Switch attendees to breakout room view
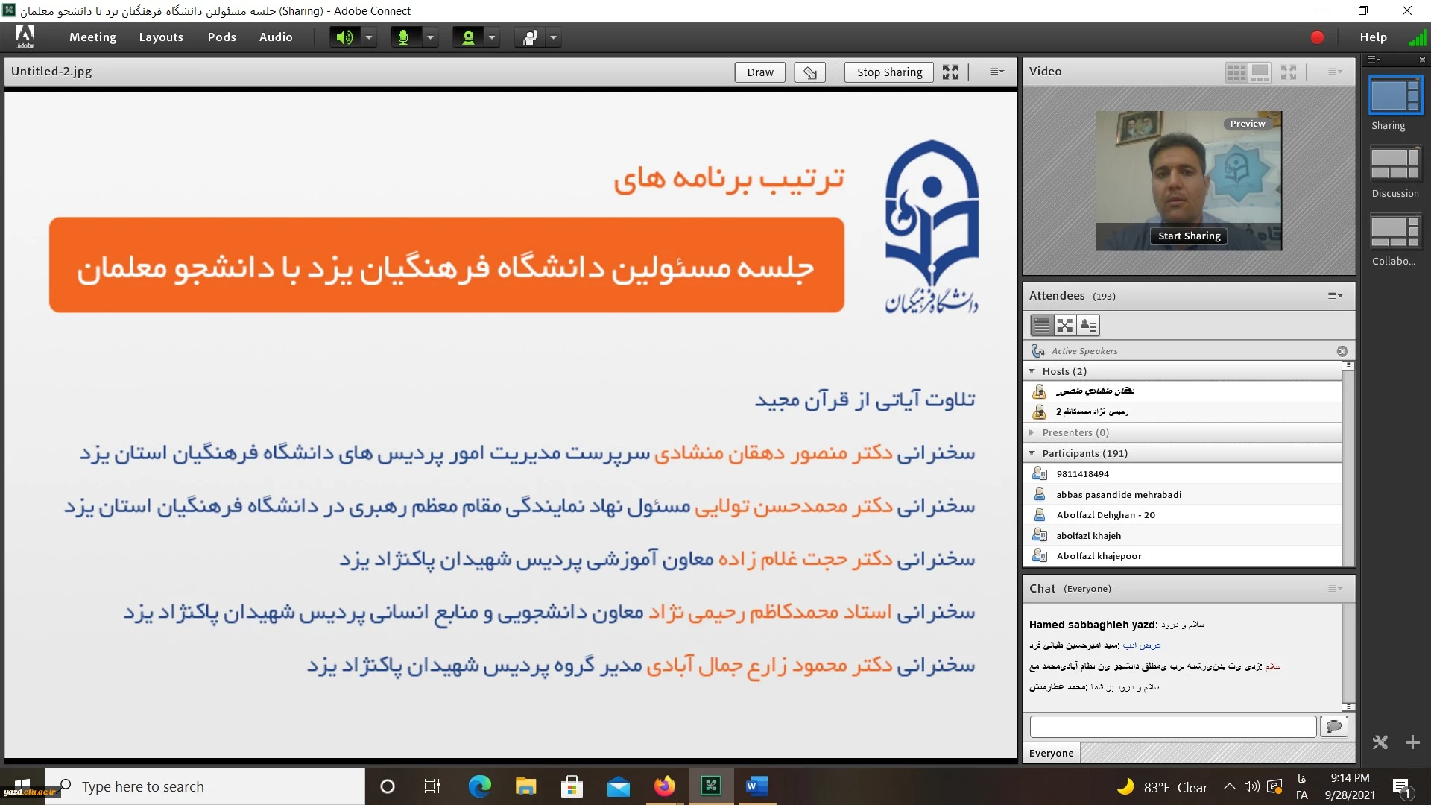Screen dimensions: 1431x805 (x=1065, y=326)
